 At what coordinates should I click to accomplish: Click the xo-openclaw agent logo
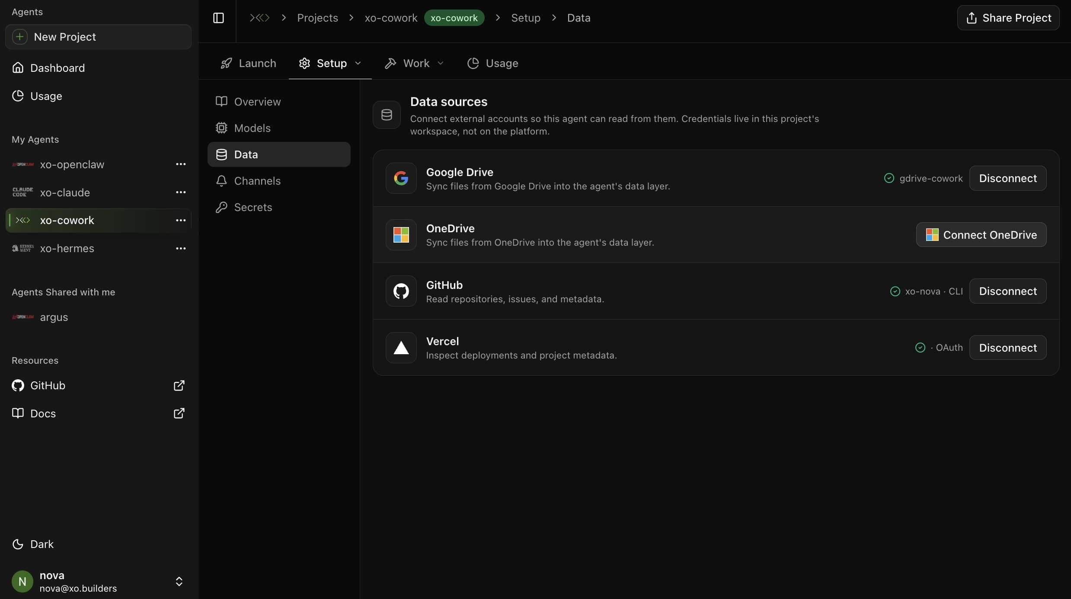22,164
